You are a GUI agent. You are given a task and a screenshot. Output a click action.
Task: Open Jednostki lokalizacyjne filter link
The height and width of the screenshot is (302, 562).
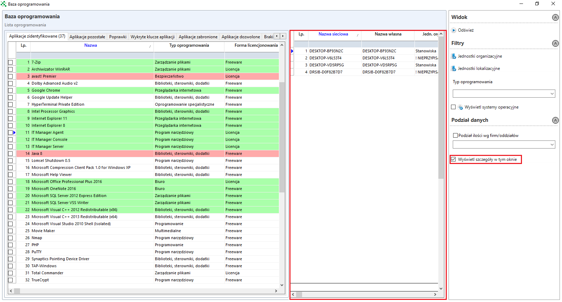point(479,68)
